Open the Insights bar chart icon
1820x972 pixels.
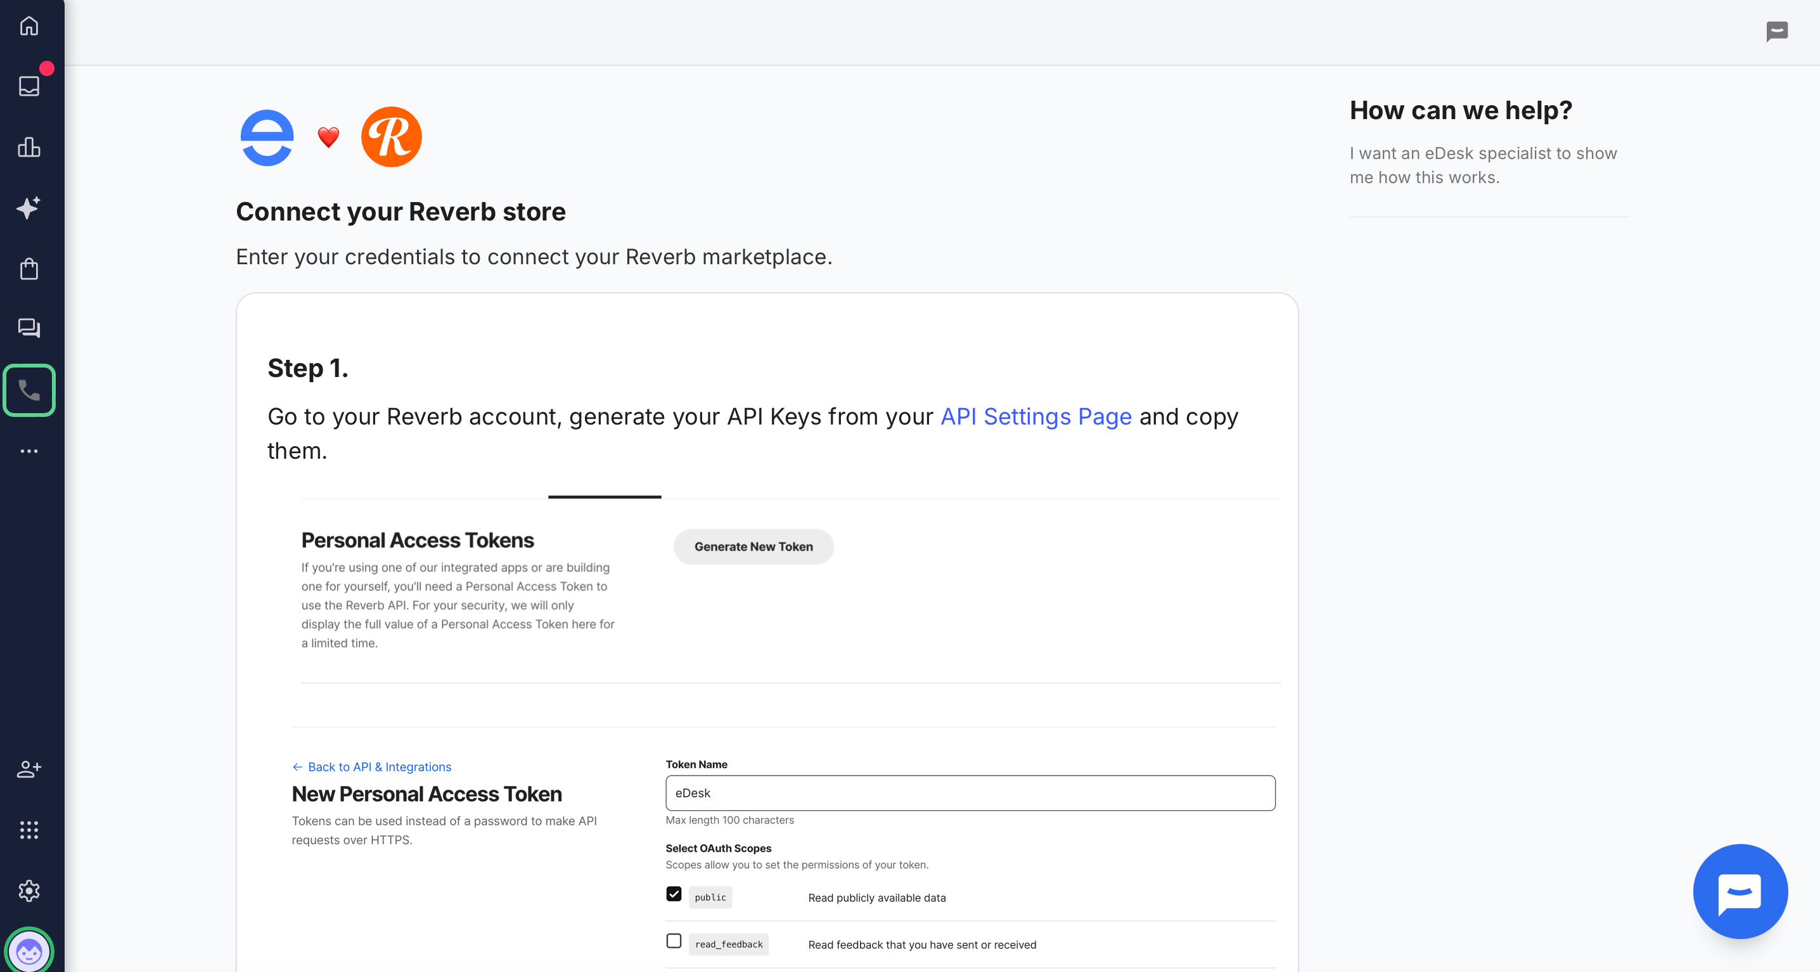(x=29, y=147)
